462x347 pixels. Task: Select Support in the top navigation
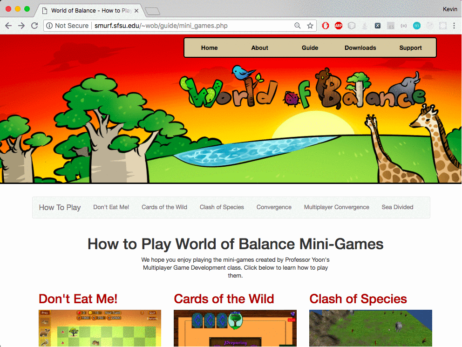[x=410, y=48]
